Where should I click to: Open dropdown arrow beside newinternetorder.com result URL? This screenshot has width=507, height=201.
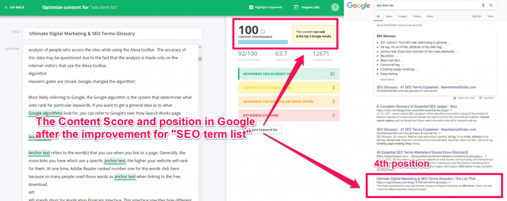[x=440, y=133]
